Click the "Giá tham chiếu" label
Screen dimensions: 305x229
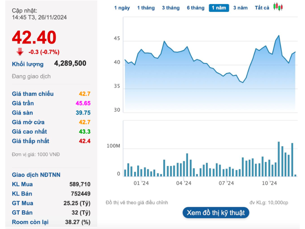coord(33,94)
